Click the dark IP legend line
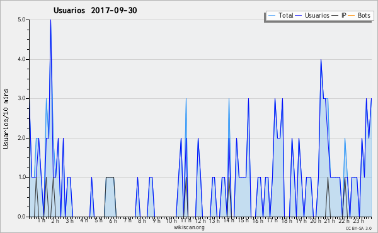This screenshot has width=378, height=233. 335,16
